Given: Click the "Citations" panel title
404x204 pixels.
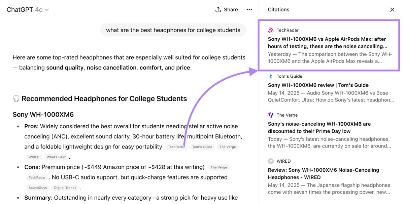Looking at the screenshot, I should [278, 10].
